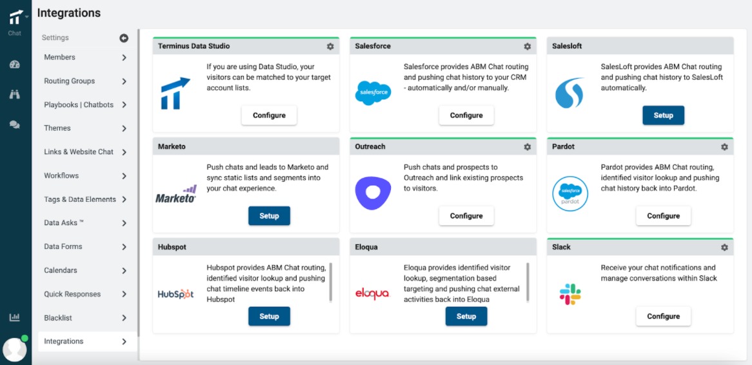Click the binoculars icon in left rail
Screen dimensions: 752x365
click(x=15, y=94)
